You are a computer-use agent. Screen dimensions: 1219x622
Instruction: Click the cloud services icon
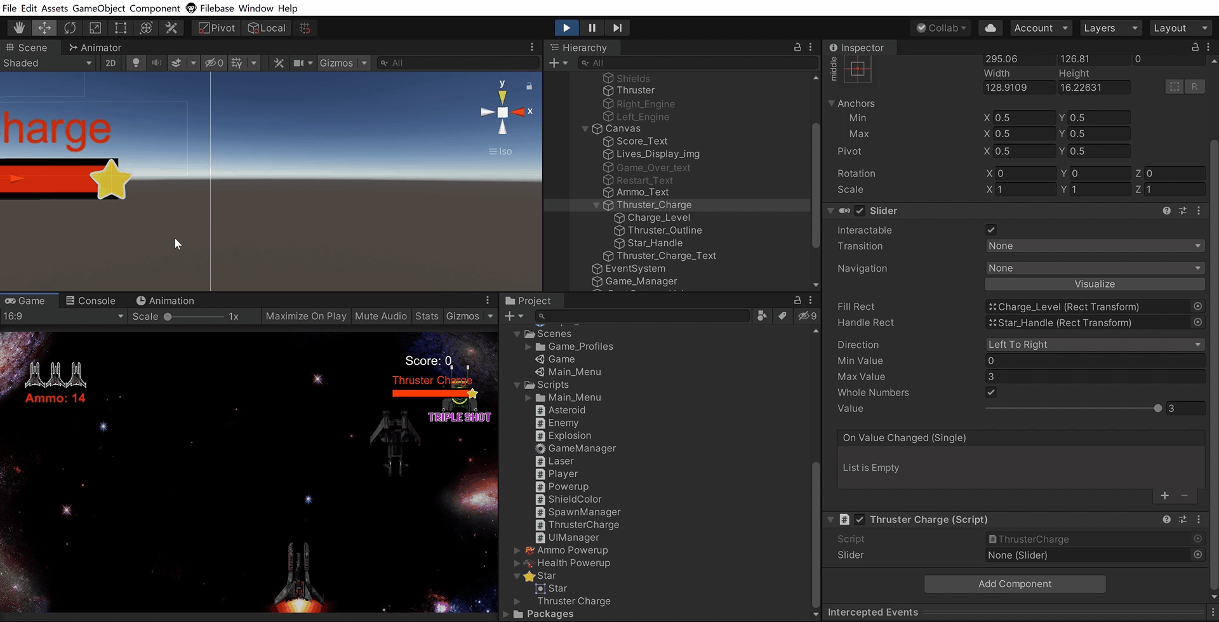tap(990, 28)
